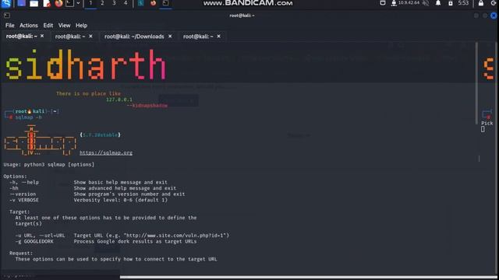Click the '-h, --help' option text

tap(24, 182)
